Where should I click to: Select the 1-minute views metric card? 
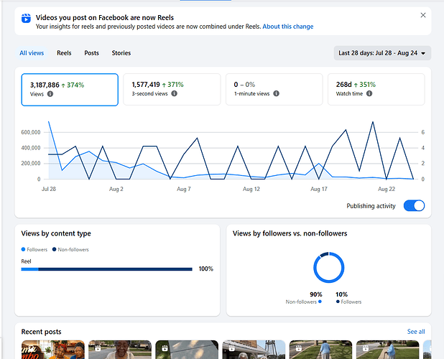[274, 90]
